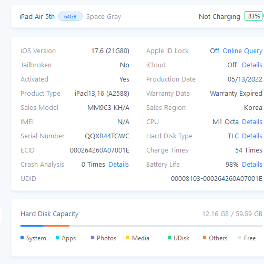Click the Warranty Expired text
Image resolution: width=264 pixels, height=264 pixels.
point(236,94)
